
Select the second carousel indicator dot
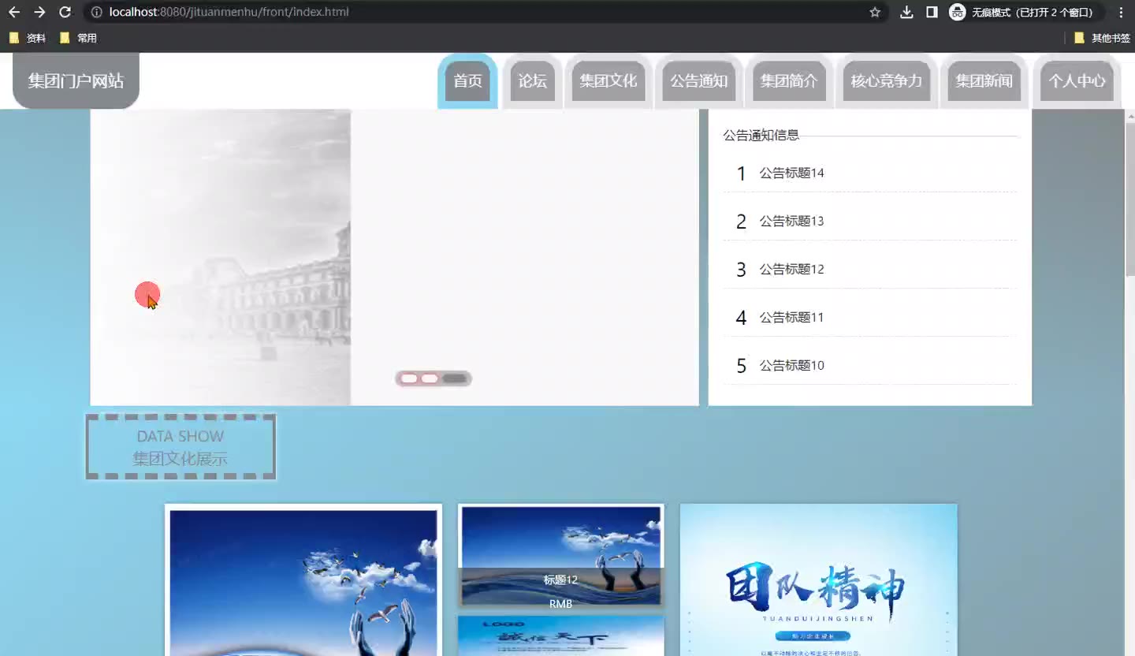(430, 378)
